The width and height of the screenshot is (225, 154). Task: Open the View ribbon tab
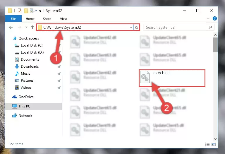(63, 19)
